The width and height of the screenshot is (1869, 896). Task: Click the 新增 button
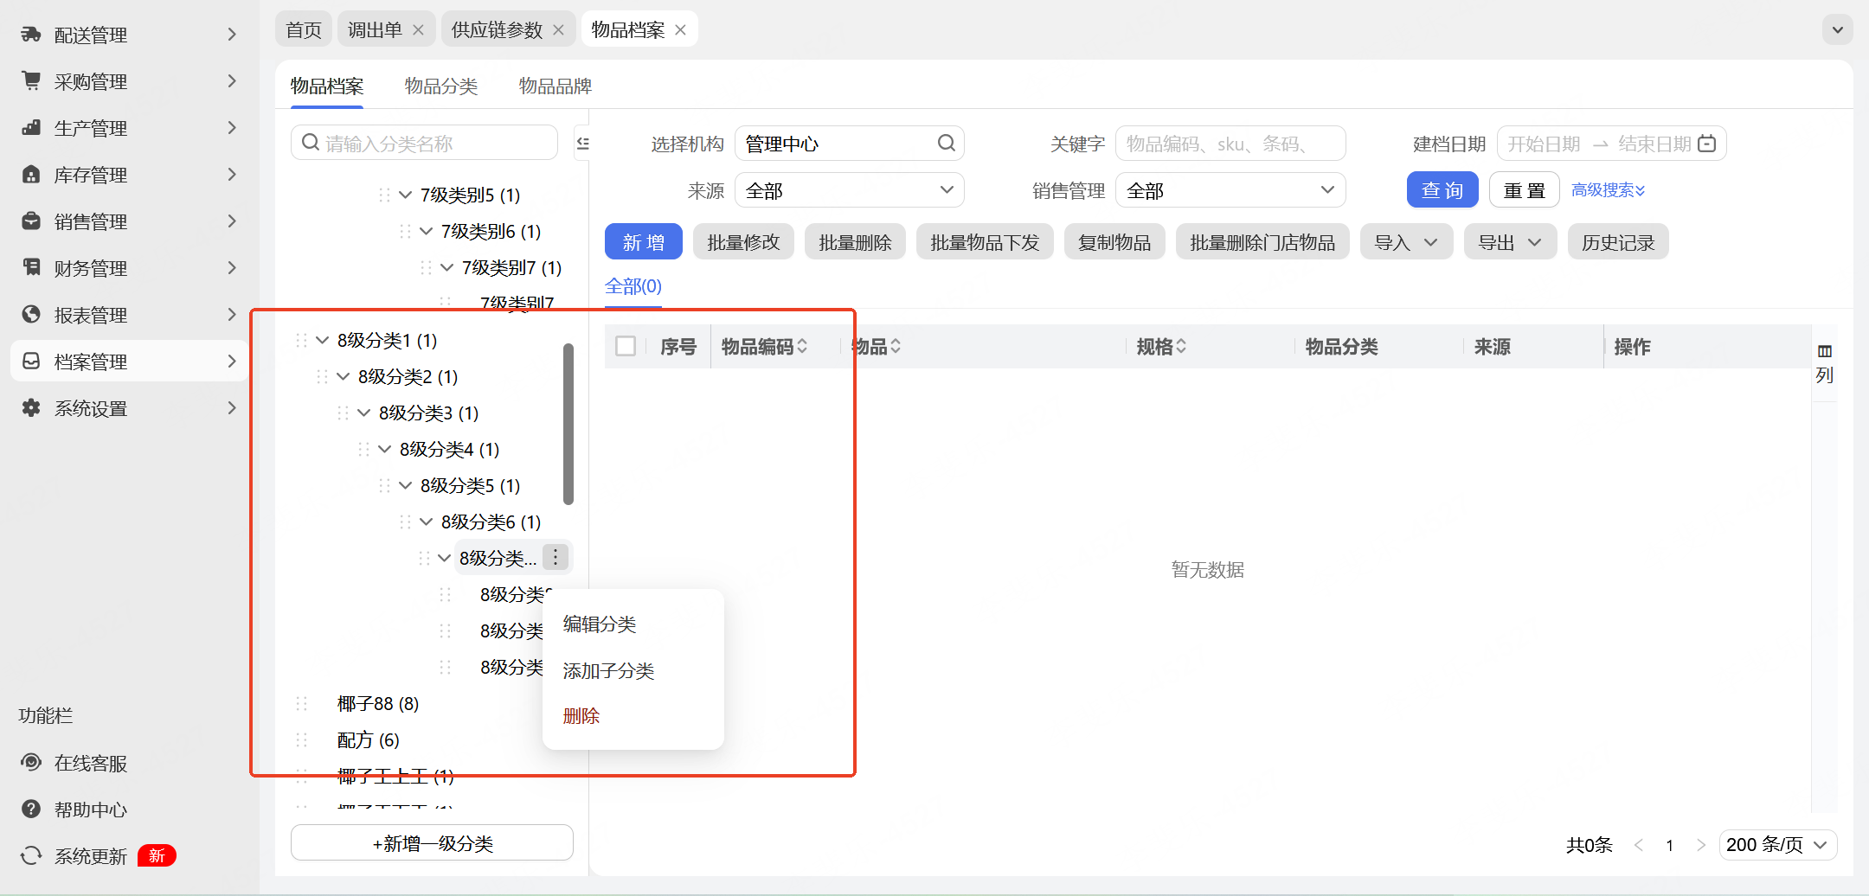coord(644,242)
